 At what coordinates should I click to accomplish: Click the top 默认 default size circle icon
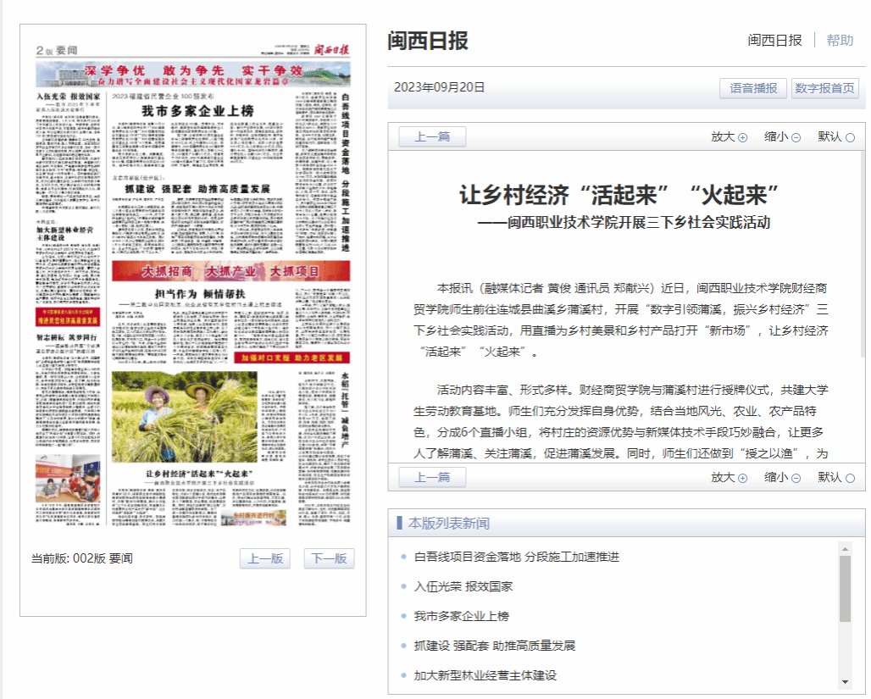(x=850, y=137)
